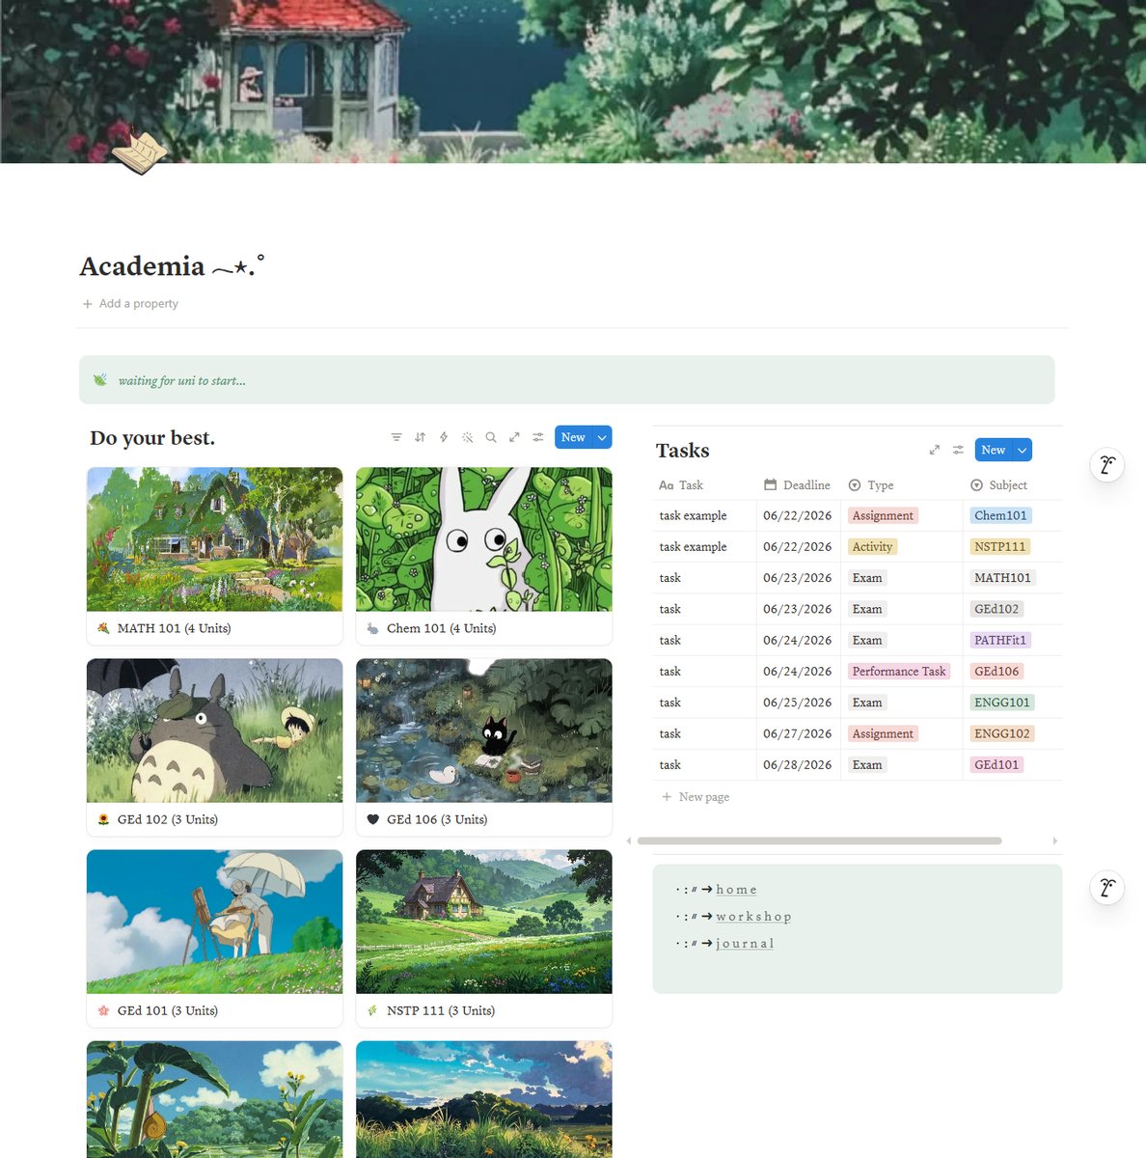Click the flower icon on GEd 101 card
The width and height of the screenshot is (1146, 1158).
coord(103,1010)
